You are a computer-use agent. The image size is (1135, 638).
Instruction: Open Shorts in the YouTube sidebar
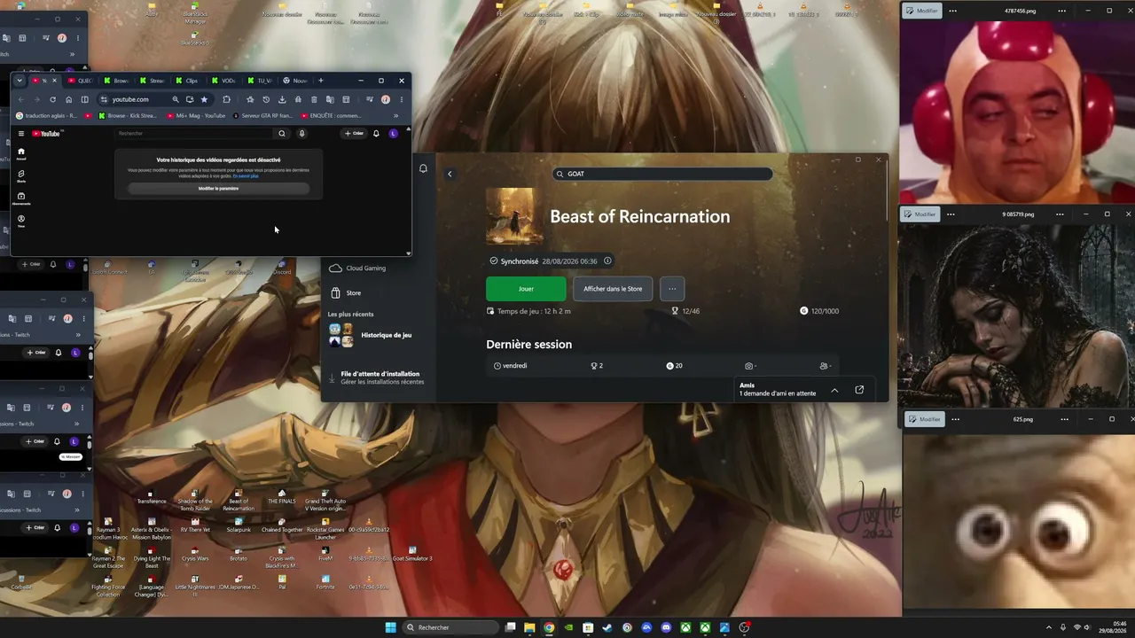click(x=21, y=175)
